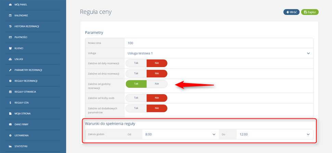
Task: Open the Usługa dropdown
Action: [x=218, y=53]
